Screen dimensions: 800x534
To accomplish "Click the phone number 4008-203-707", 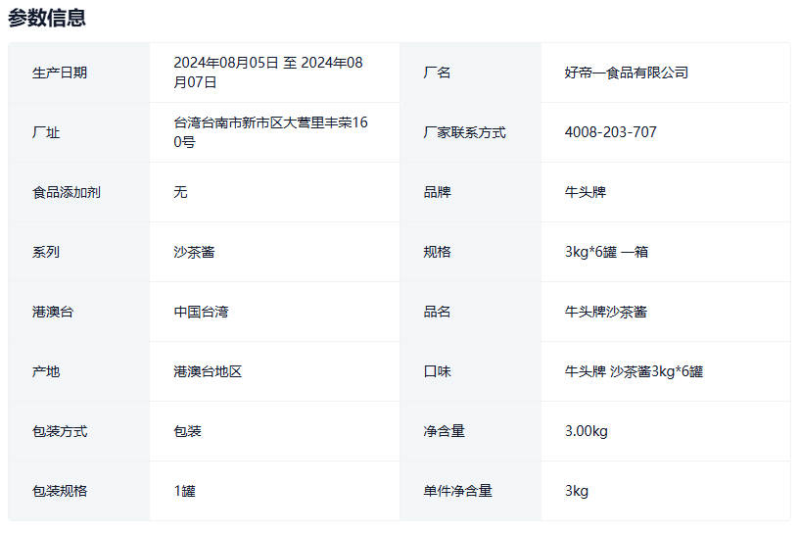I will click(x=610, y=132).
